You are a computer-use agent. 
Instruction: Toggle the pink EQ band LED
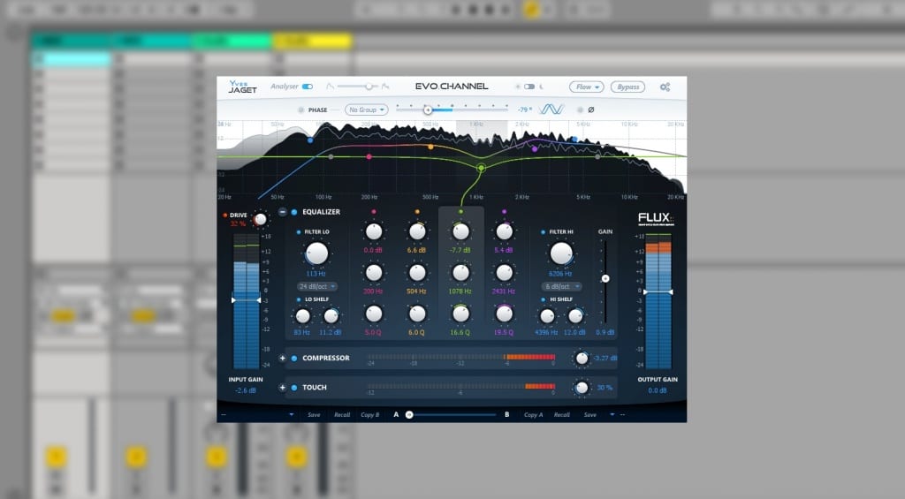coord(374,212)
